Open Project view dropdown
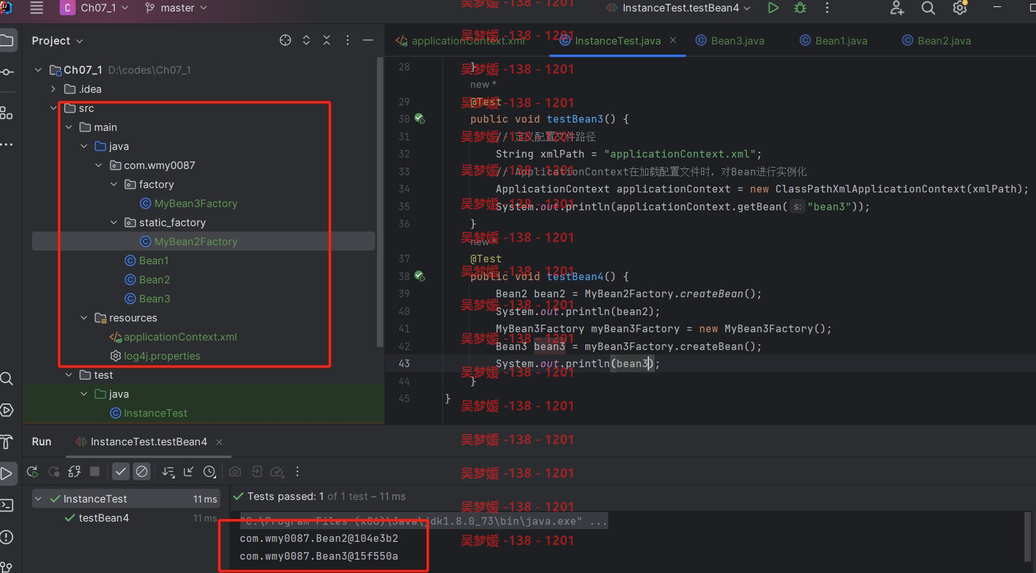The image size is (1036, 573). pos(57,41)
